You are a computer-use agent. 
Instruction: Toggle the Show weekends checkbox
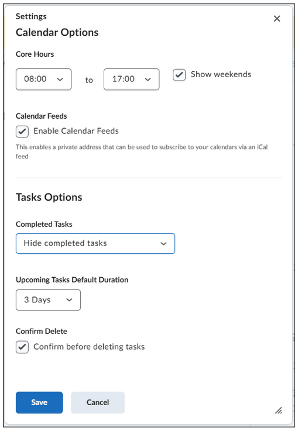[x=179, y=75]
